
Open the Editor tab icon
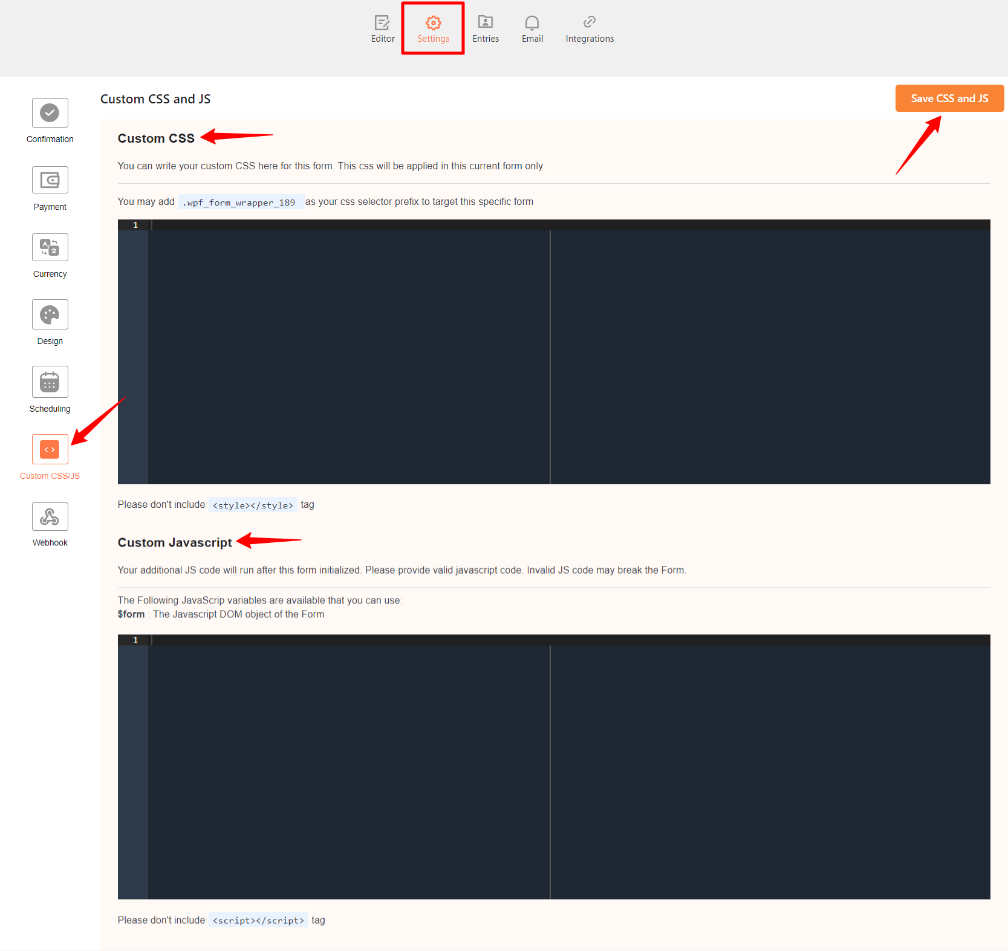(382, 23)
